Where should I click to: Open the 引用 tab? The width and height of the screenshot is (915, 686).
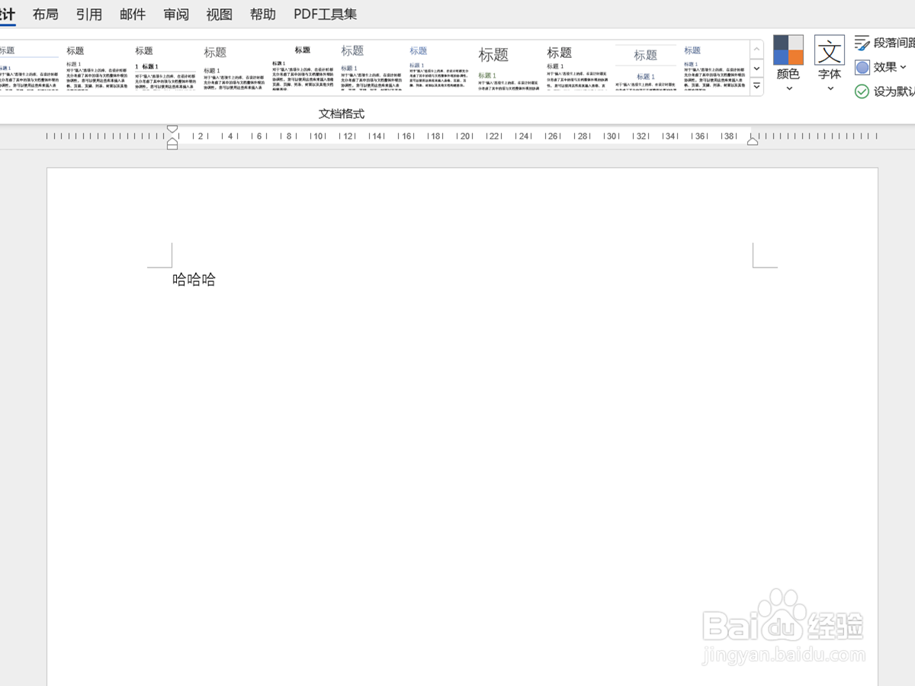89,14
